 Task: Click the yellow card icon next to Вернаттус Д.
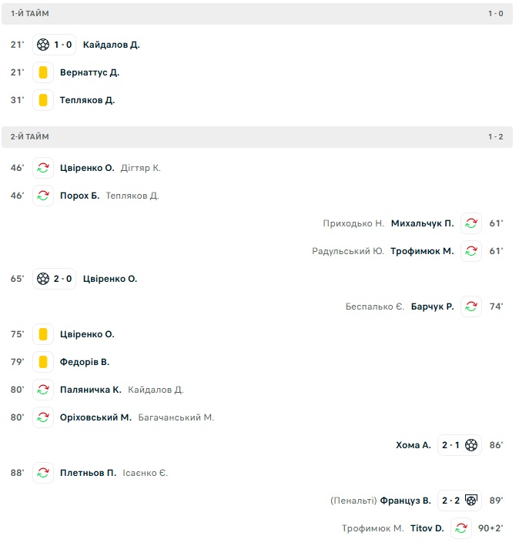[43, 72]
